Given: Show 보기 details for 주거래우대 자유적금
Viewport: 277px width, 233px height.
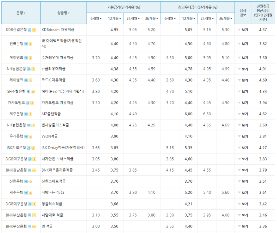Looking at the screenshot, I should click(243, 58).
